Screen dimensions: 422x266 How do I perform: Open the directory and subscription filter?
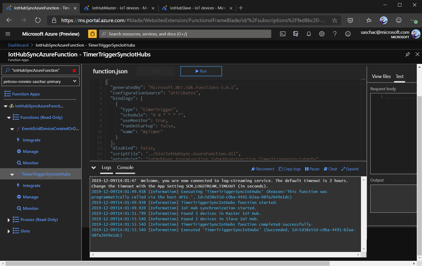(296, 34)
